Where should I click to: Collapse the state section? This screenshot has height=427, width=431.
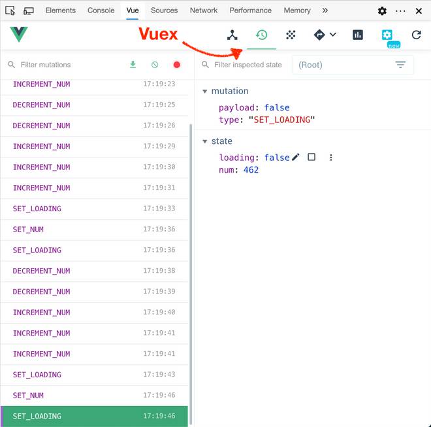(x=205, y=141)
